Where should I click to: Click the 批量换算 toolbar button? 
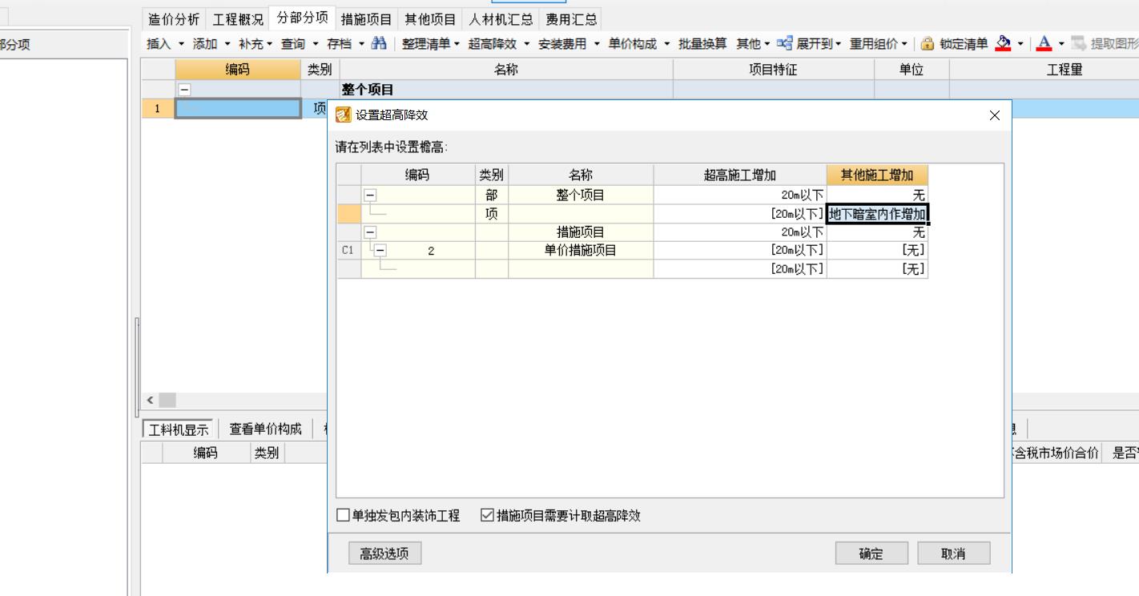pos(702,44)
